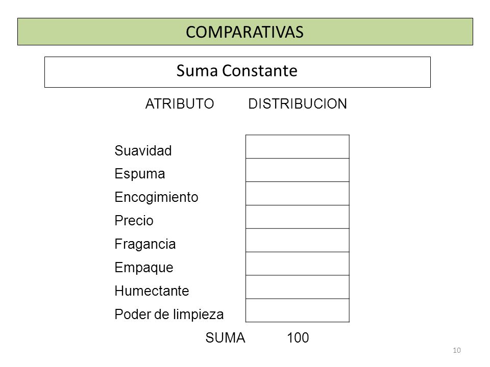Image resolution: width=490 pixels, height=367 pixels.
Task: Click the slide page number 10
Action: 456,350
